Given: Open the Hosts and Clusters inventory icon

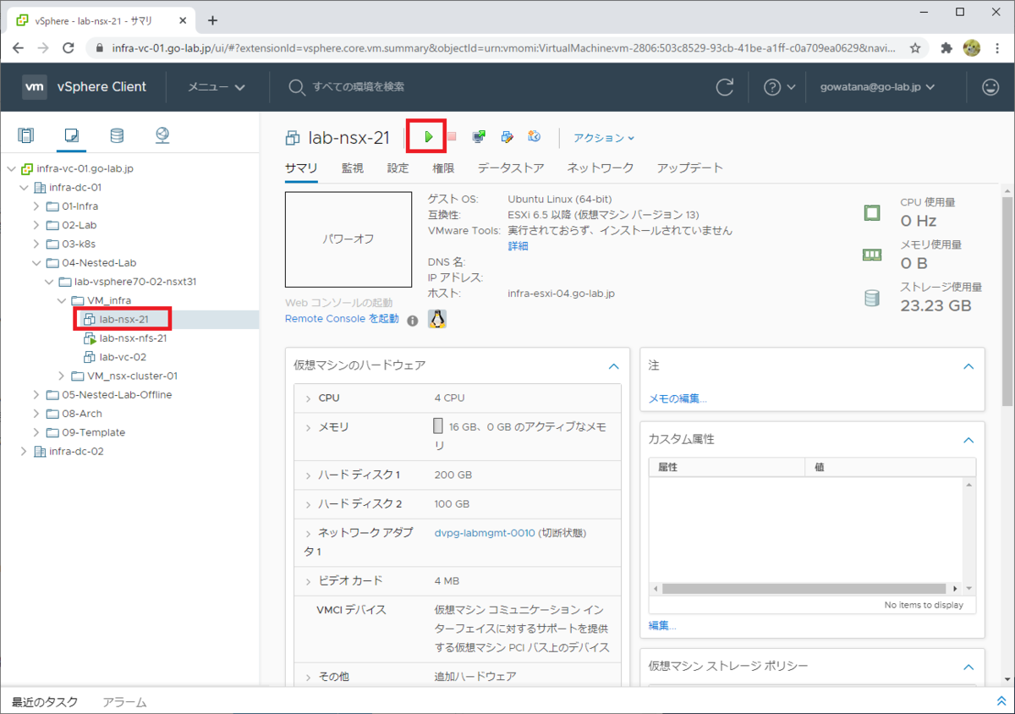Looking at the screenshot, I should click(x=26, y=135).
